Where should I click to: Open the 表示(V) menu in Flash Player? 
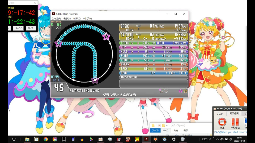[x=67, y=19]
